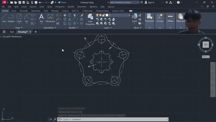Open the Parametric ribbon tab

[x=36, y=11]
